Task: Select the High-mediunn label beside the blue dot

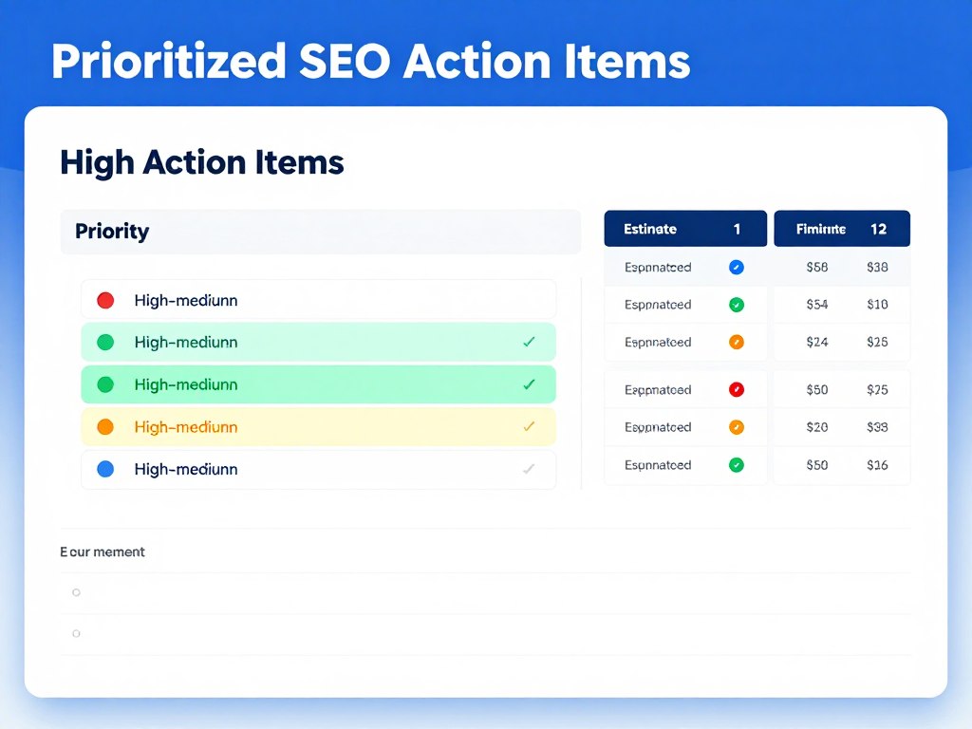Action: [x=186, y=469]
